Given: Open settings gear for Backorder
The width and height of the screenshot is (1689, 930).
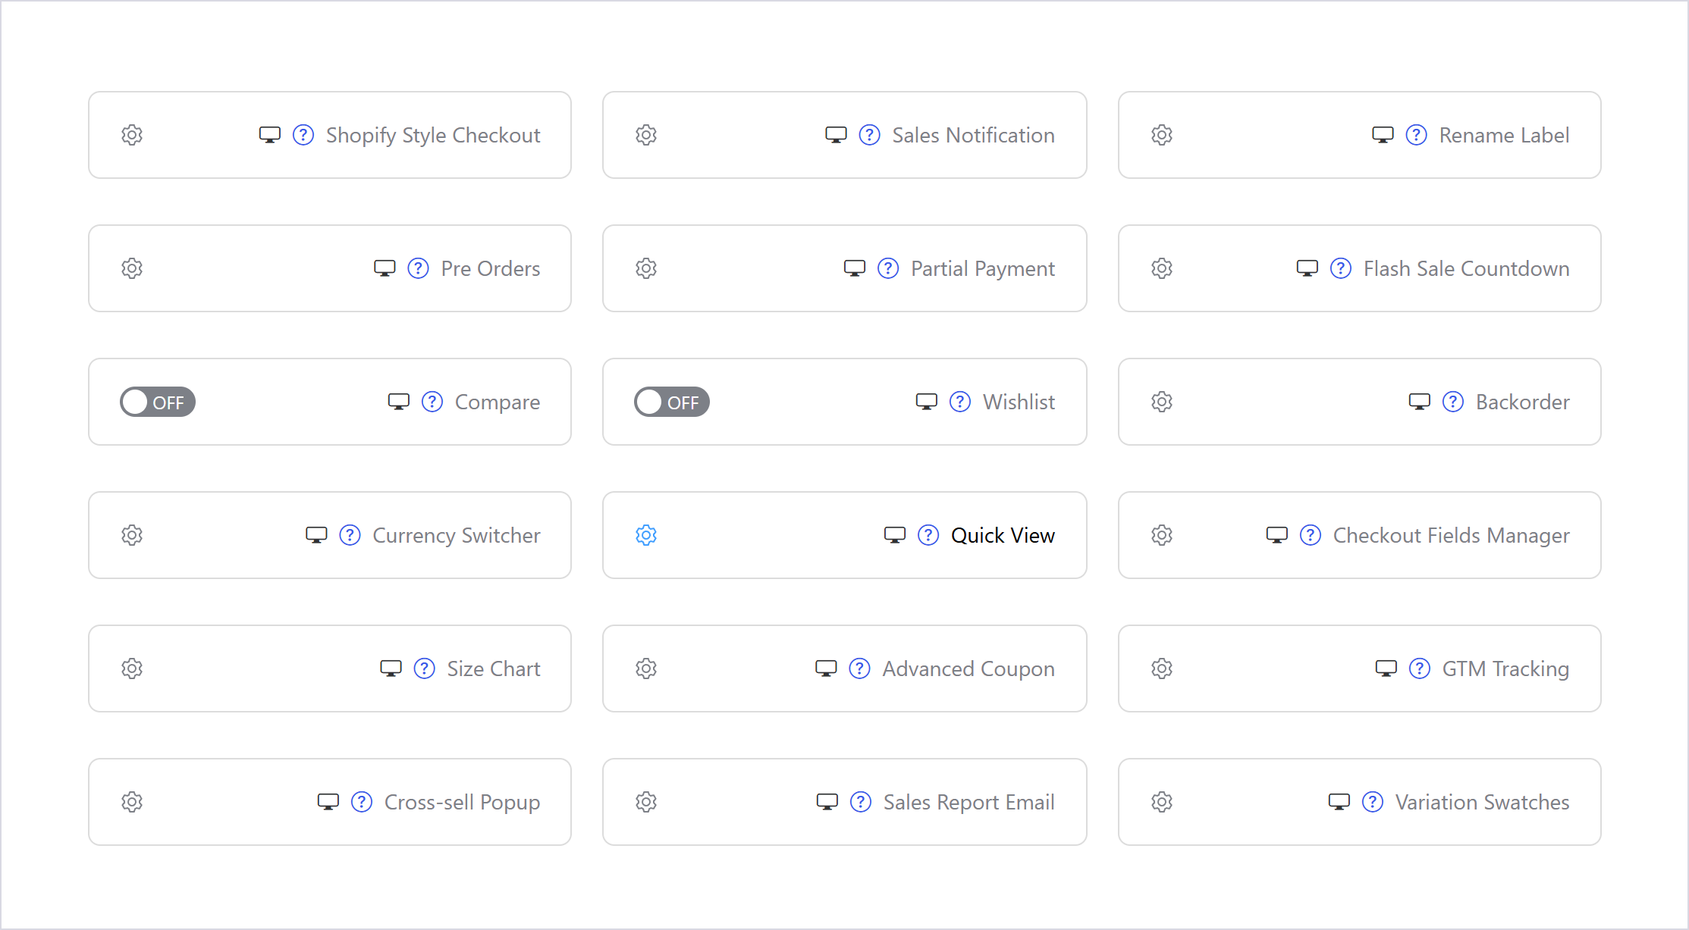Looking at the screenshot, I should click(x=1162, y=402).
